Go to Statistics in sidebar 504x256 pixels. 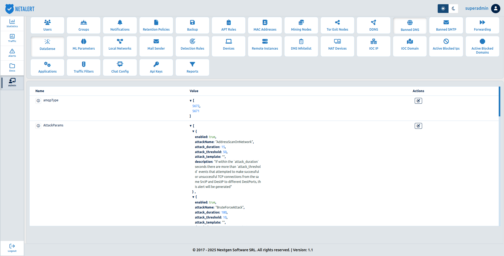tap(12, 23)
